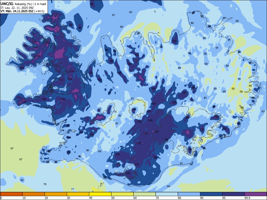The width and height of the screenshot is (267, 200).
Task: Click the map humidity value '83'
Action: click(263, 111)
